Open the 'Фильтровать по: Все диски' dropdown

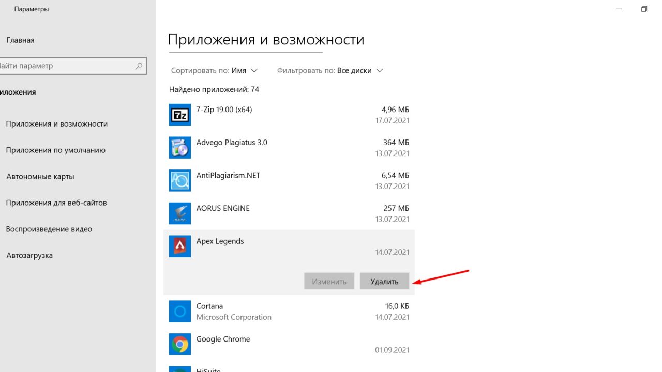(x=330, y=70)
